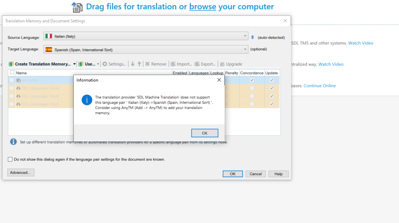Click the Languages column header
This screenshot has width=399, height=223.
199,73
